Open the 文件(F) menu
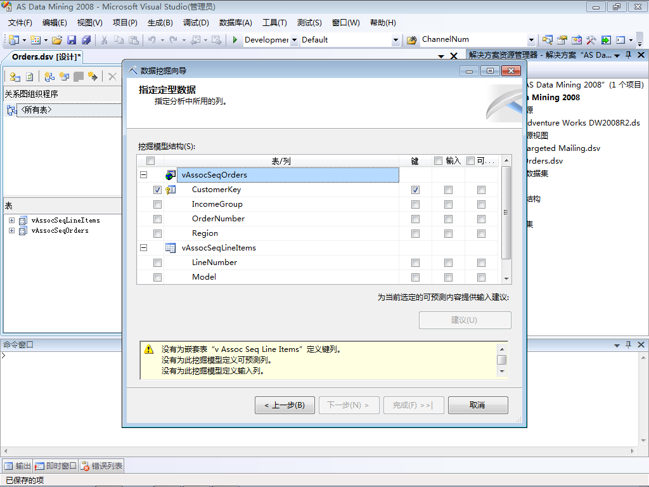The image size is (649, 487). click(20, 23)
